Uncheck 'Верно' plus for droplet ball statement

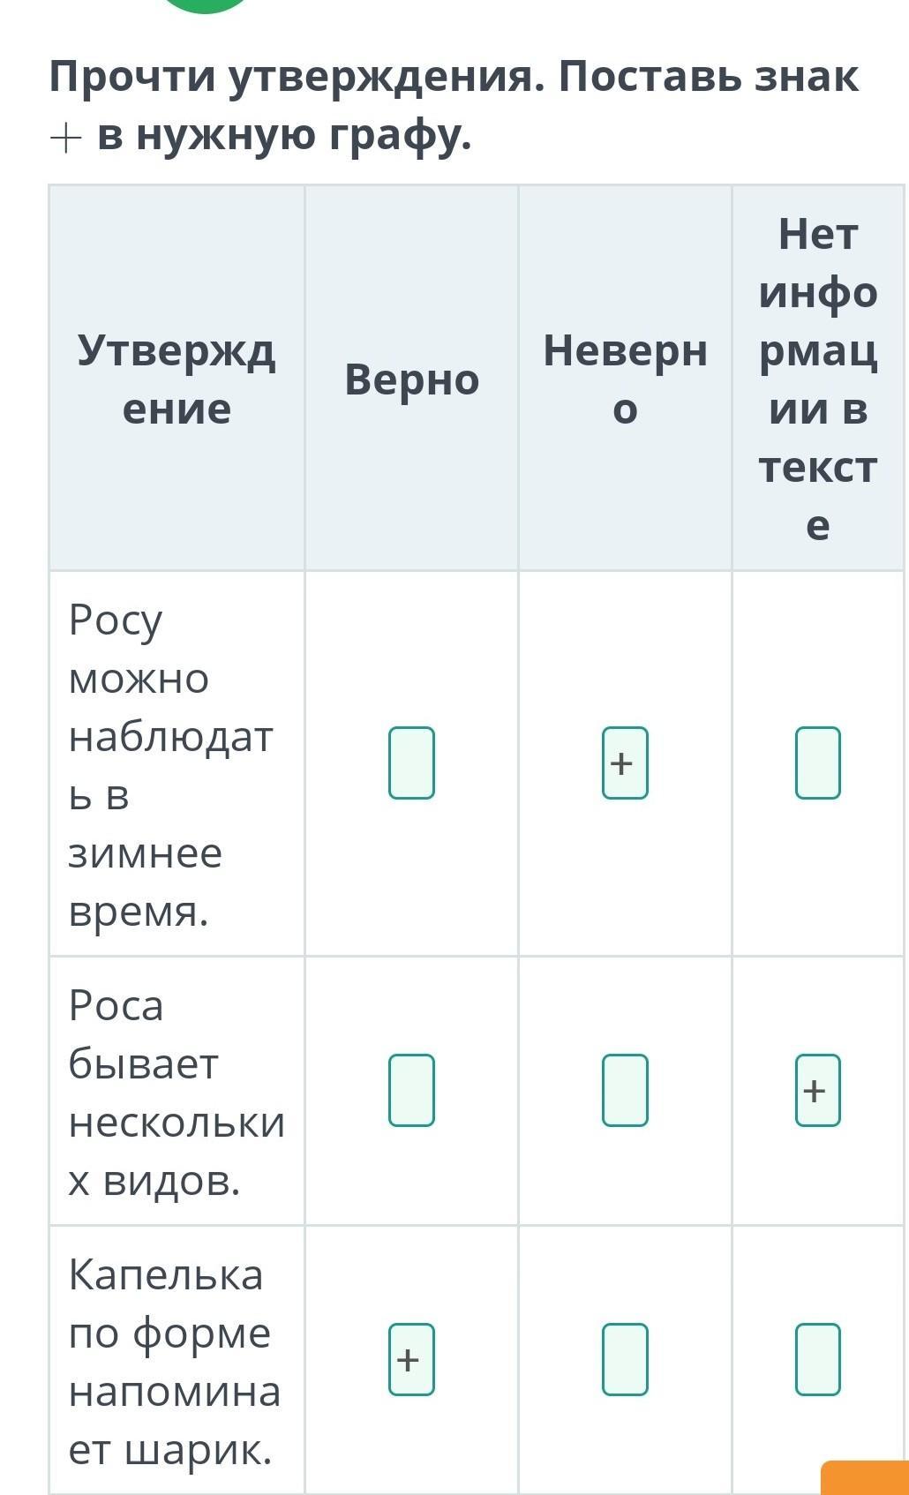[411, 1359]
